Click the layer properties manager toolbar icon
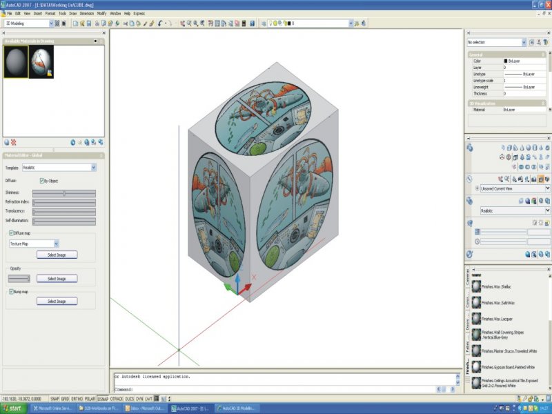Screen dimensions: 552x414 point(264,23)
